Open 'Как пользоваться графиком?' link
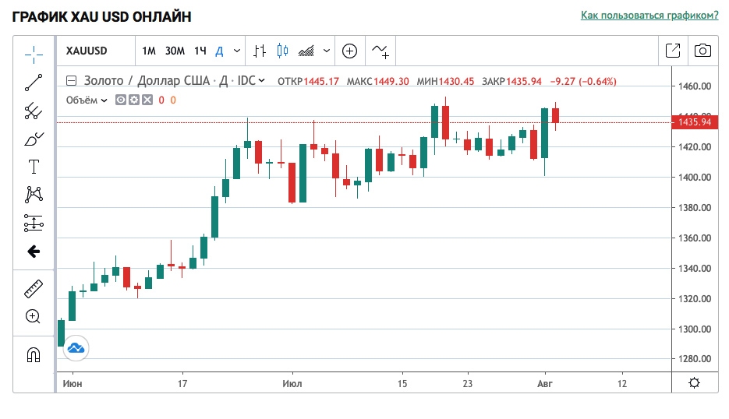 [649, 16]
